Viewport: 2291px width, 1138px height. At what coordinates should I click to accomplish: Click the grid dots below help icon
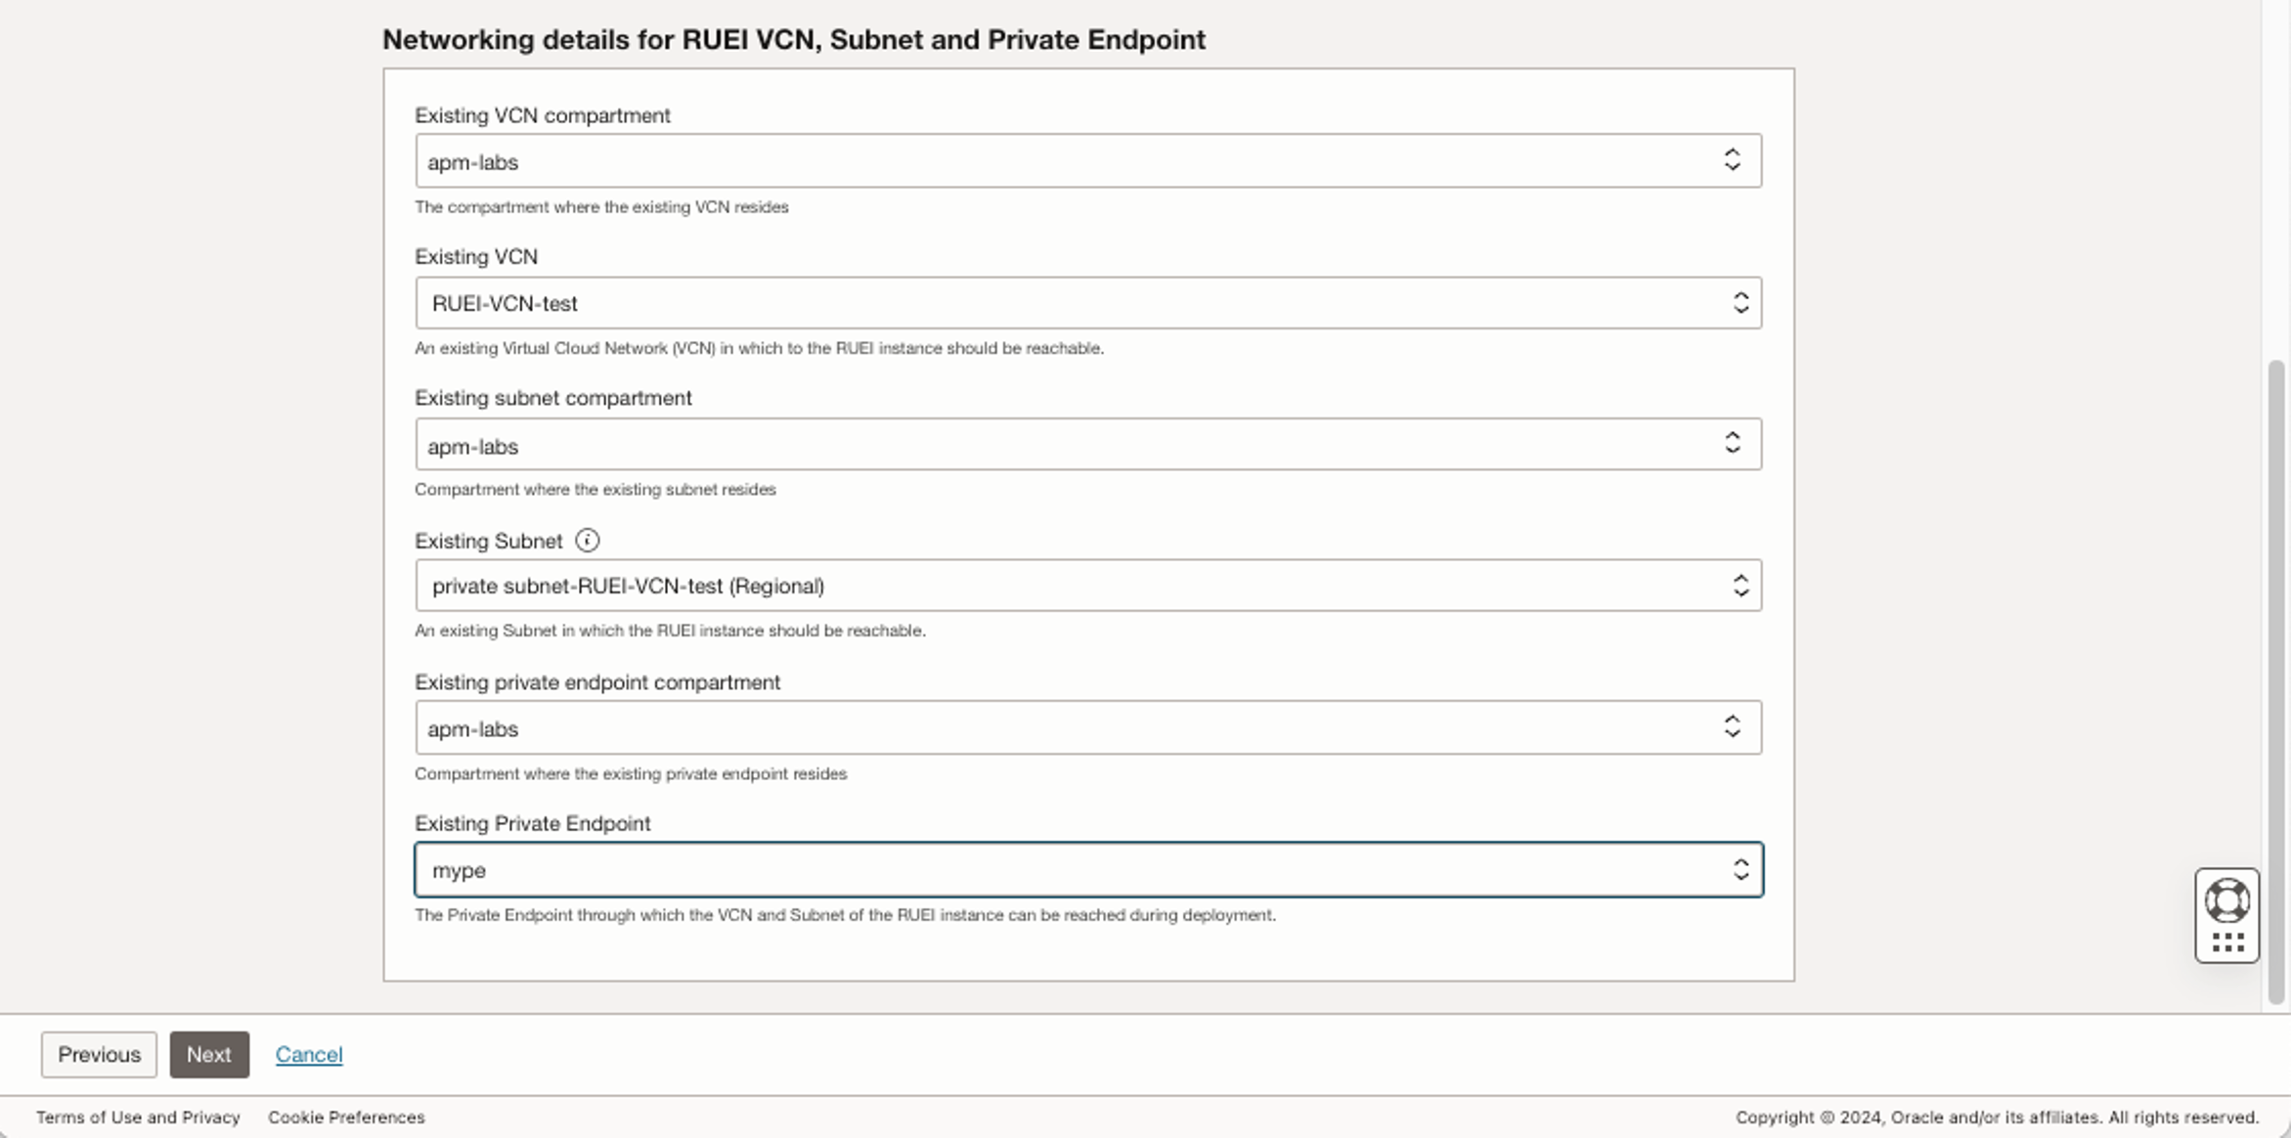[2226, 942]
